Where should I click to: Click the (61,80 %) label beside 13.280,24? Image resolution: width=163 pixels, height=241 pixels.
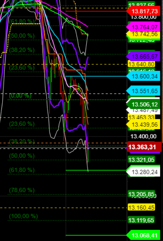tap(22, 170)
